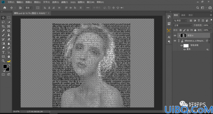Click the Share icon
The height and width of the screenshot is (114, 213).
[x=210, y=8]
